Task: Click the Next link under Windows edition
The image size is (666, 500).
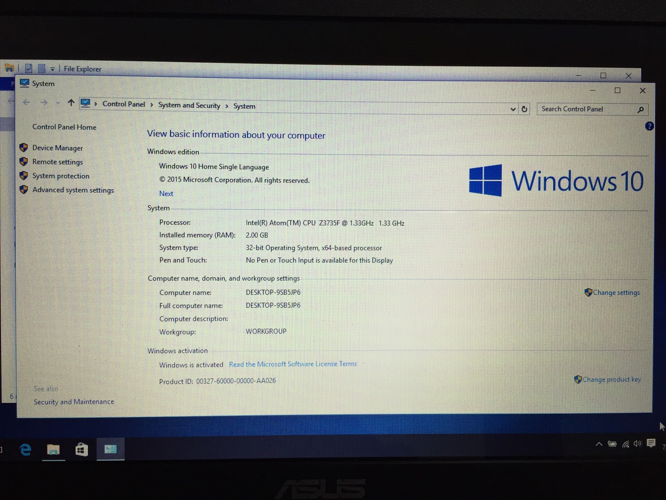Action: [x=166, y=193]
